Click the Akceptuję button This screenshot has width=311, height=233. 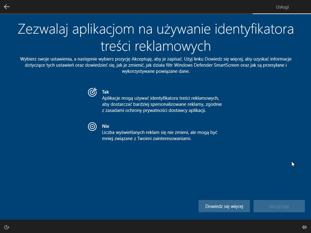pyautogui.click(x=279, y=206)
